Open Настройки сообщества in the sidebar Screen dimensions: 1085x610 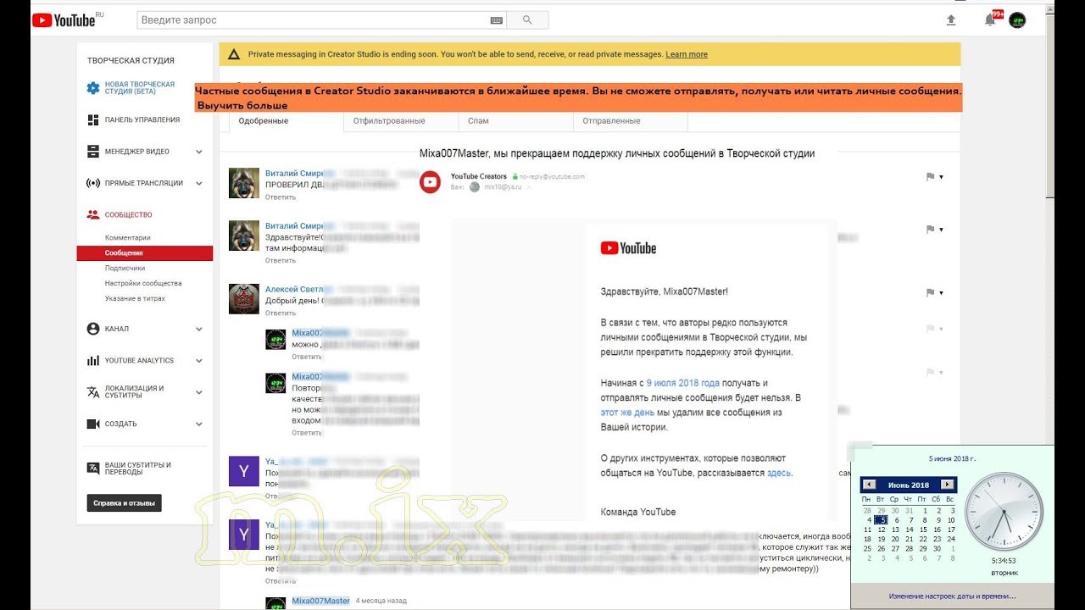[143, 284]
